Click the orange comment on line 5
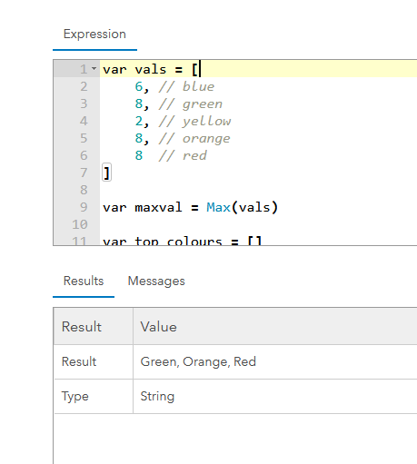417x464 pixels. pyautogui.click(x=194, y=139)
